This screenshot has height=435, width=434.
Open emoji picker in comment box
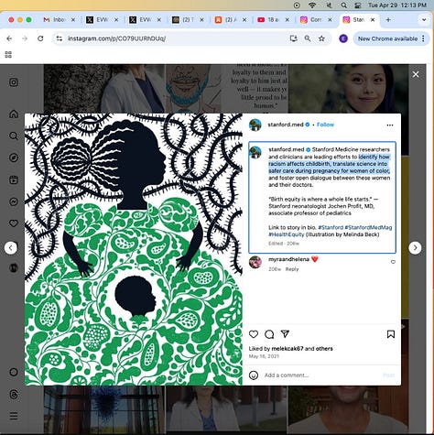coord(254,375)
